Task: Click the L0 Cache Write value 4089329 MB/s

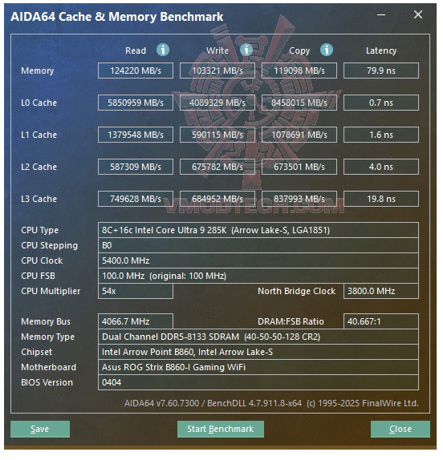Action: (218, 103)
